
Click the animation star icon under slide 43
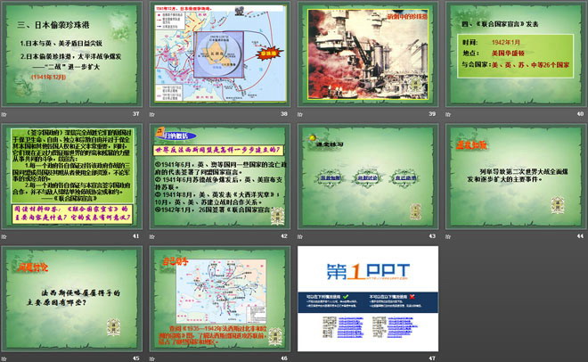300,236
